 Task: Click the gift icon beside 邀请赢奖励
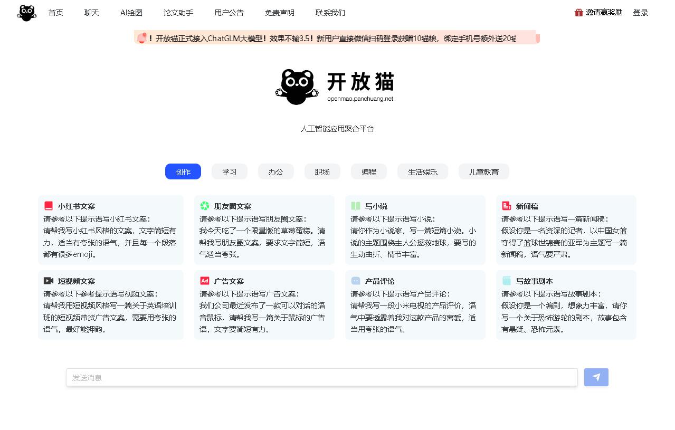[579, 13]
